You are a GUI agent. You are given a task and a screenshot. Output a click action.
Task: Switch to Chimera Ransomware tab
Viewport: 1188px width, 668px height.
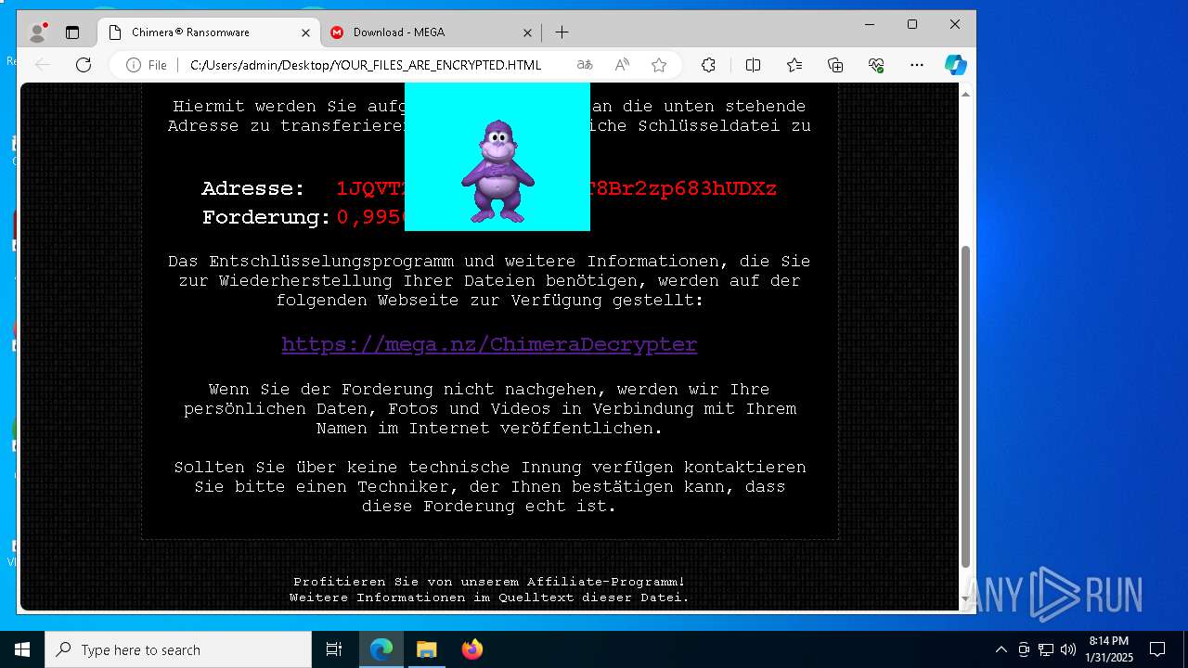click(208, 32)
